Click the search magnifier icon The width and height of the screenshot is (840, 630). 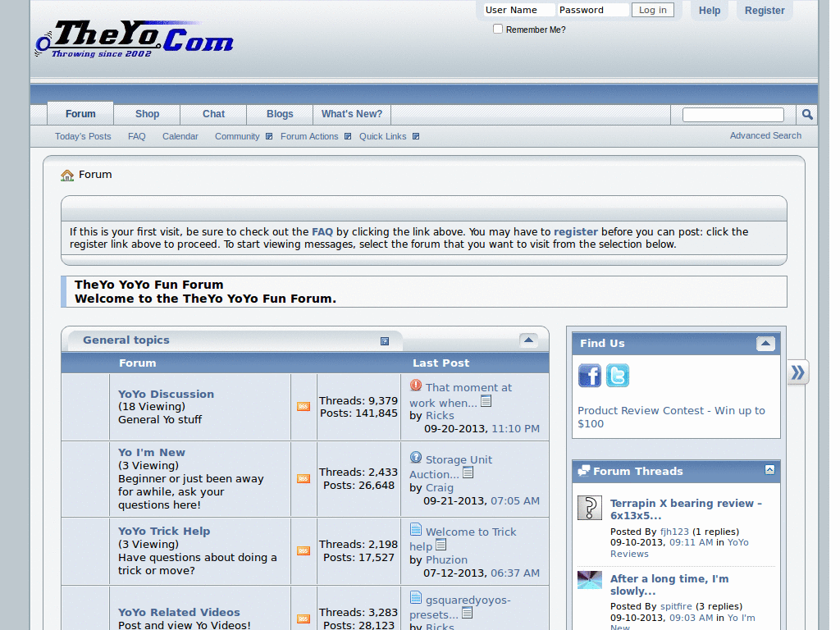point(807,114)
